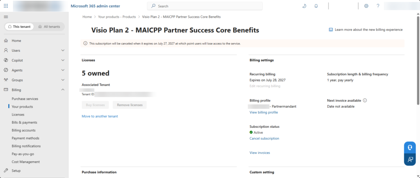The image size is (420, 178).
Task: Click the page vertical scrollbar thumb
Action: [x=418, y=60]
